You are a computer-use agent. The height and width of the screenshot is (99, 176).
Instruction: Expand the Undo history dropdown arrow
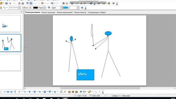pyautogui.click(x=55, y=3)
